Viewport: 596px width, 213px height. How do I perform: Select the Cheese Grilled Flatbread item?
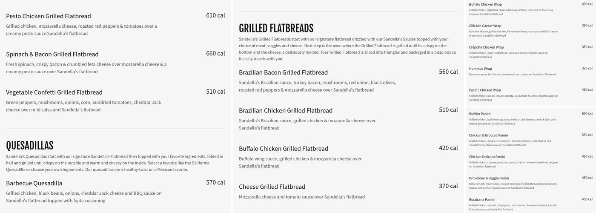pos(272,187)
